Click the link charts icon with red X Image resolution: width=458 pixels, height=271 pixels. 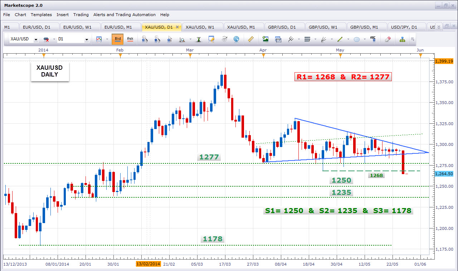[46, 39]
